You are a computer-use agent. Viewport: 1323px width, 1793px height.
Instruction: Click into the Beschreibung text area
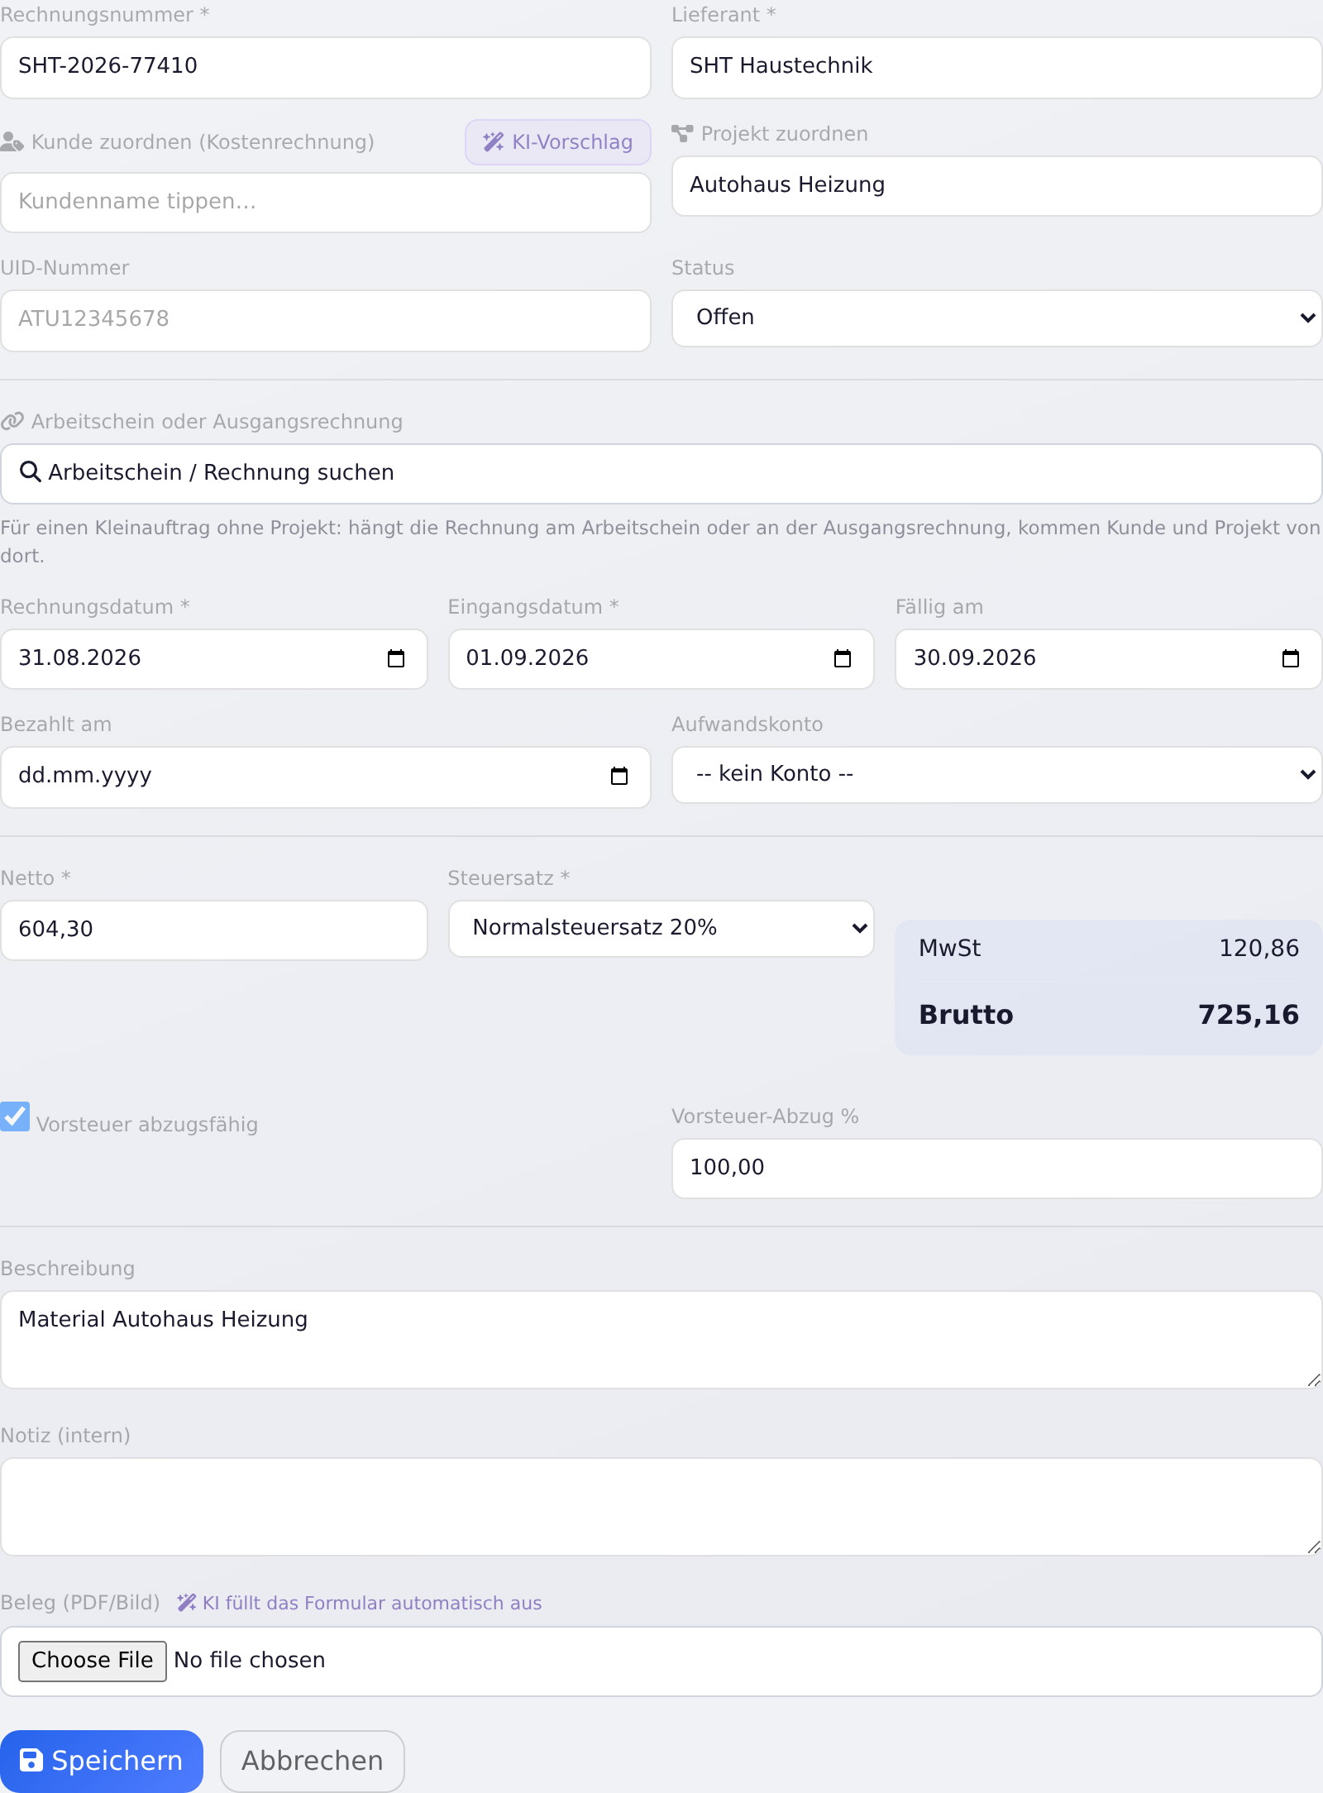click(x=661, y=1340)
